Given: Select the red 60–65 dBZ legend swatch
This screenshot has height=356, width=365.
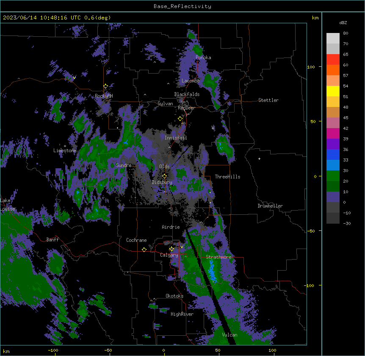Looking at the screenshot, I should [333, 60].
